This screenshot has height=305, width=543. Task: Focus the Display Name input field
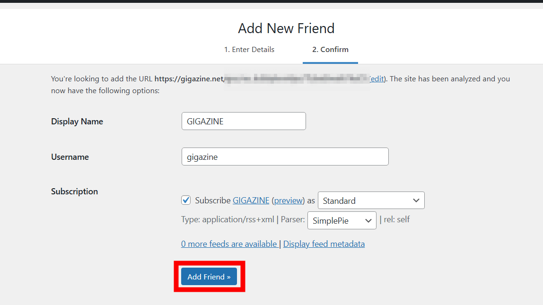tap(244, 121)
